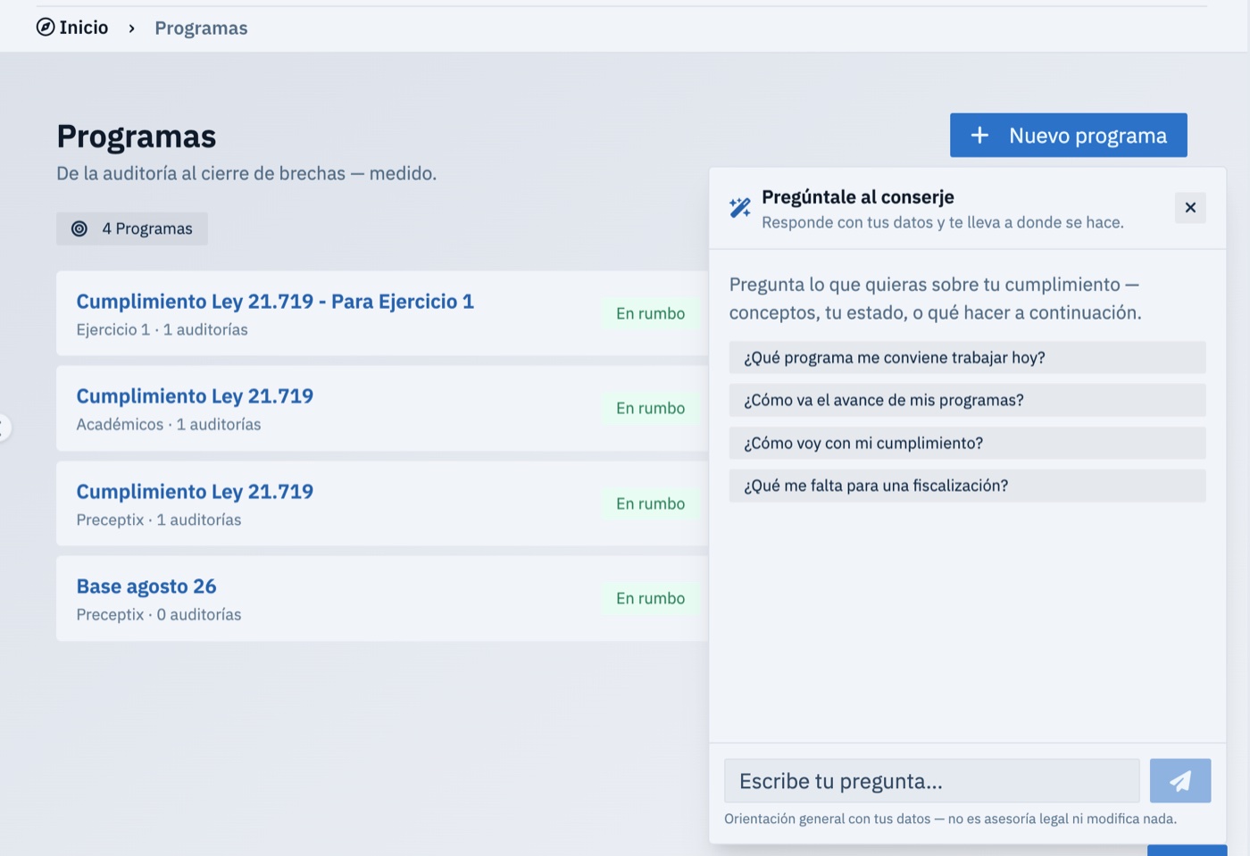Ask ¿Cómo va el avance de mis programas?
Viewport: 1250px width, 856px height.
[967, 401]
